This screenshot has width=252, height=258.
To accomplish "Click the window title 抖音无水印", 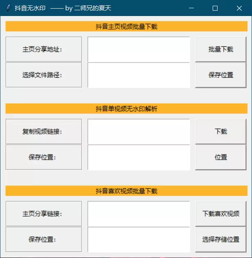I will tap(30, 8).
